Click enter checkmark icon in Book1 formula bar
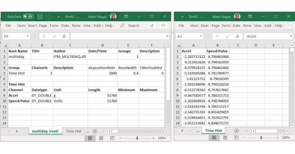295x154 pixels. point(227,36)
